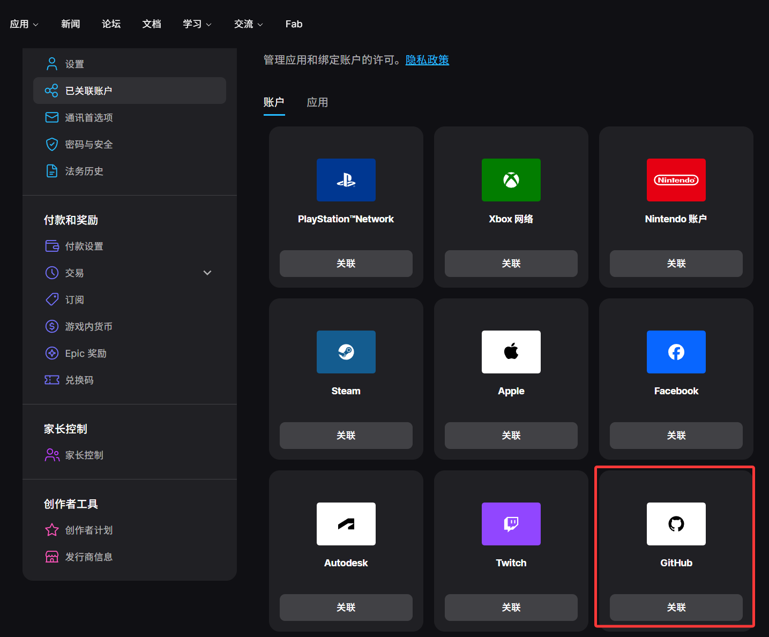The height and width of the screenshot is (637, 769).
Task: Open 论坛 from top navigation
Action: pos(111,24)
